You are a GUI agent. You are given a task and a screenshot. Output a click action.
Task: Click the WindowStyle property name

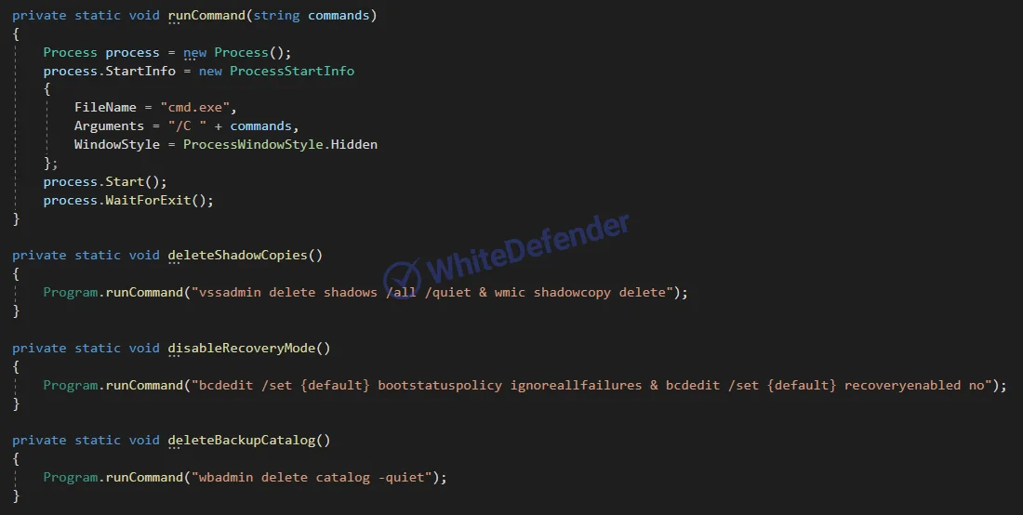tap(117, 145)
